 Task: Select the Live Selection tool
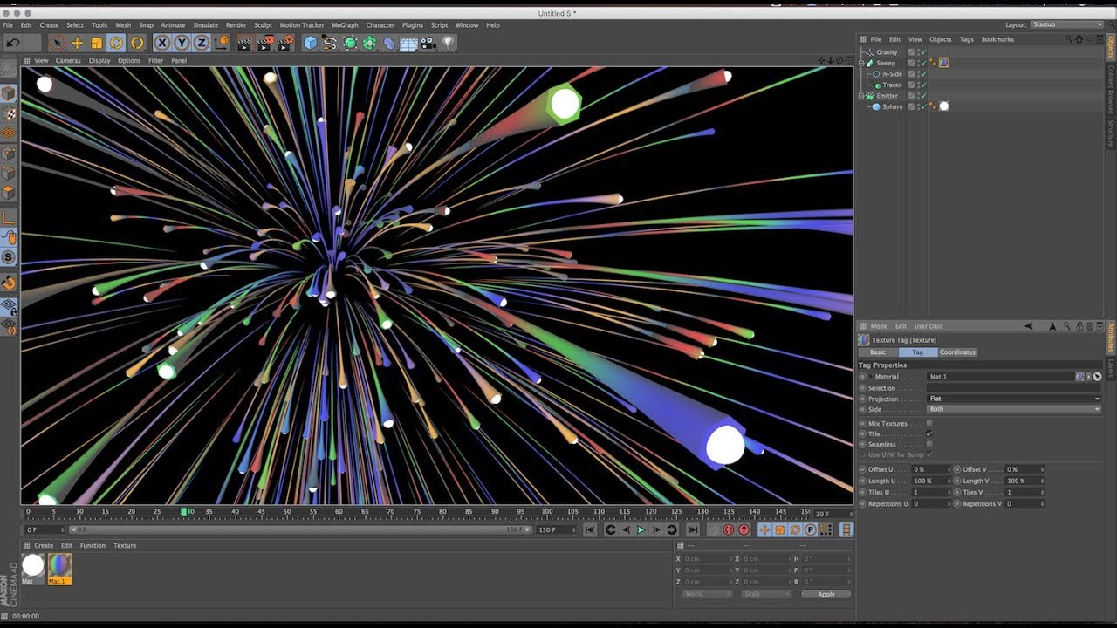58,43
